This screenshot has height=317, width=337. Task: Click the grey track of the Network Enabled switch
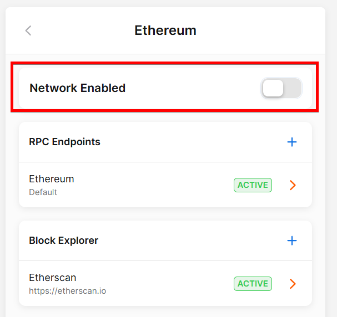coord(293,88)
